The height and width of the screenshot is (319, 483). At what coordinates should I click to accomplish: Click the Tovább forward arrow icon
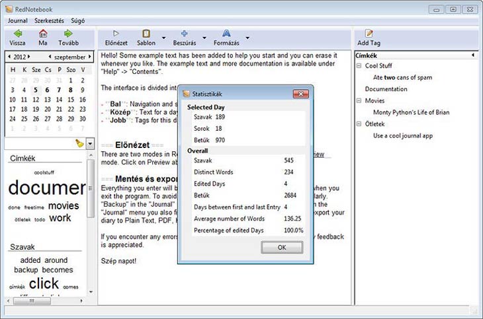click(x=67, y=34)
